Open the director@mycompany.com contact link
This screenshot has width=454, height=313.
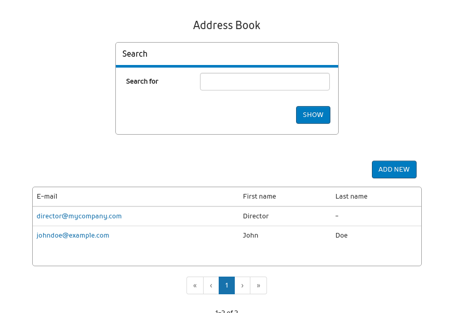click(79, 216)
